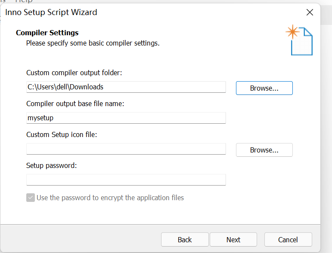Image resolution: width=332 pixels, height=253 pixels.
Task: Browse for custom compiler output folder
Action: pyautogui.click(x=264, y=88)
